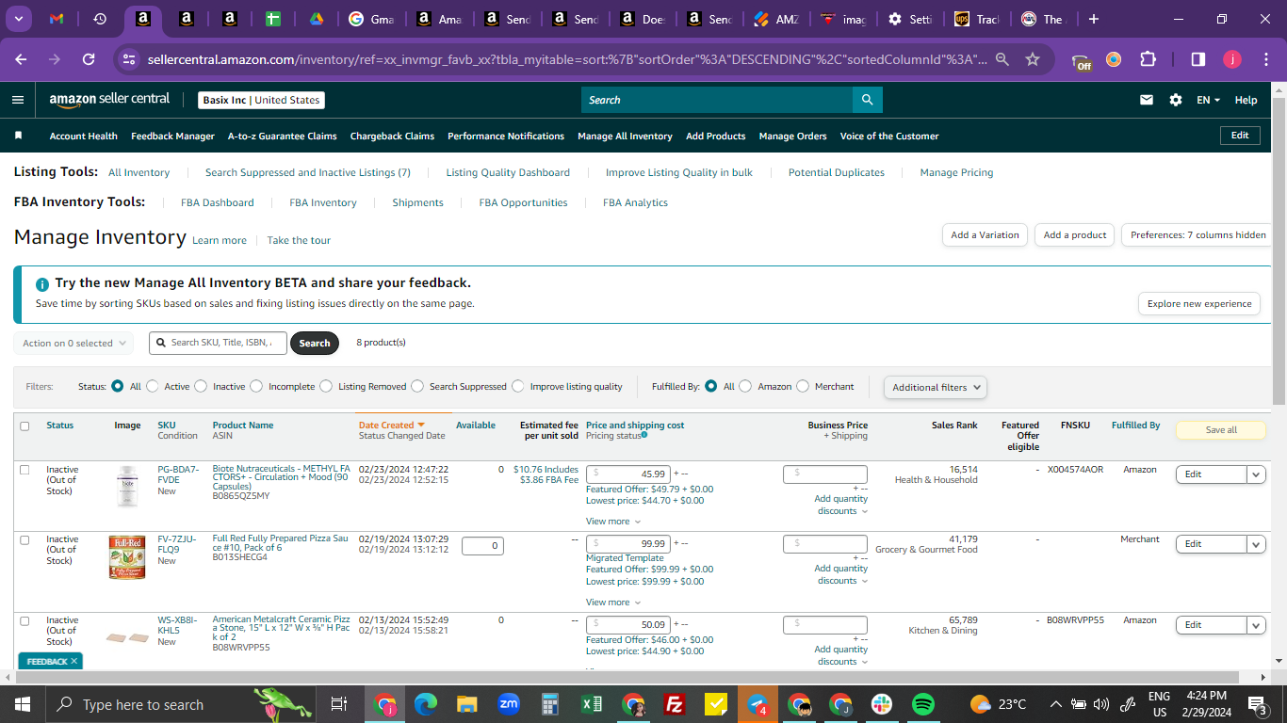This screenshot has width=1287, height=723.
Task: Open Account Health in navigation bar
Action: tap(84, 136)
